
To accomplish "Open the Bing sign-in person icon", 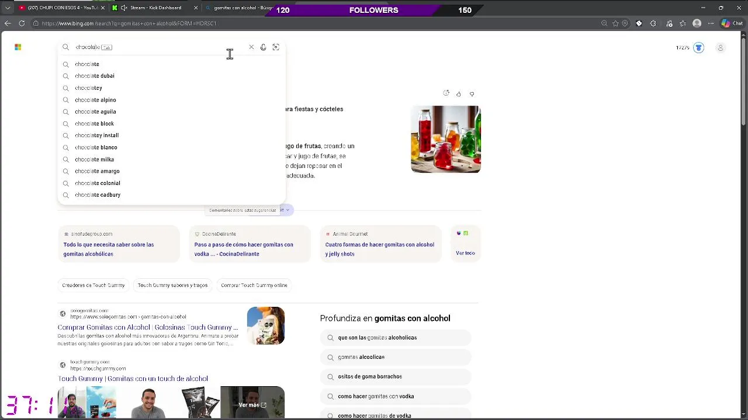I will click(721, 48).
